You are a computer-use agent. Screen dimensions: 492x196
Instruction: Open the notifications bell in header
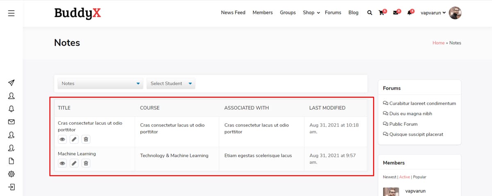point(409,13)
